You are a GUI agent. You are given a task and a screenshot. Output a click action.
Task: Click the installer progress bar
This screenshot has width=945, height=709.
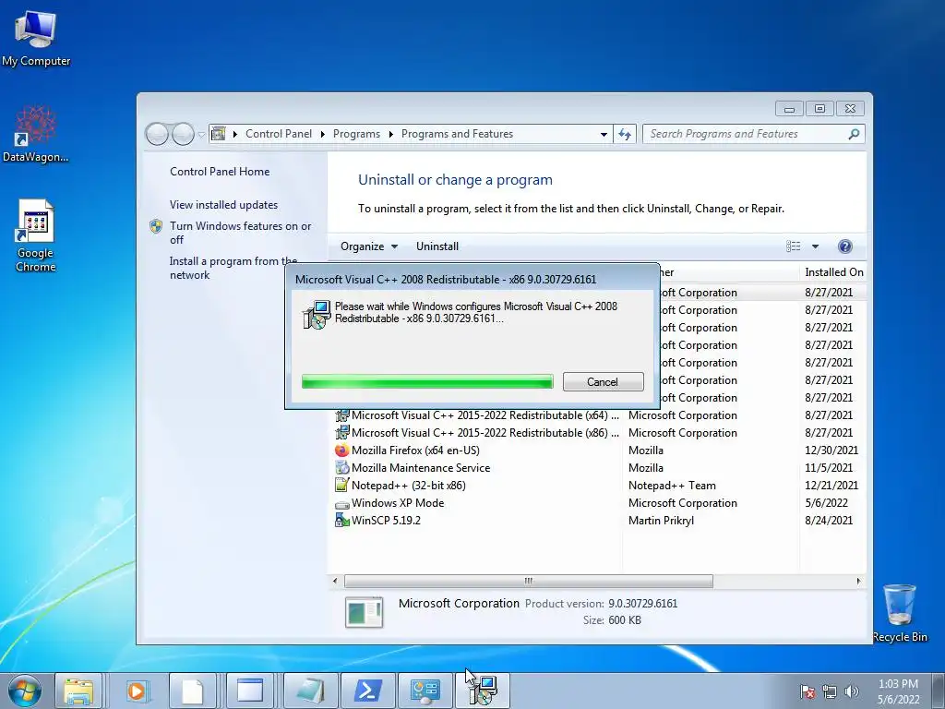pos(427,381)
